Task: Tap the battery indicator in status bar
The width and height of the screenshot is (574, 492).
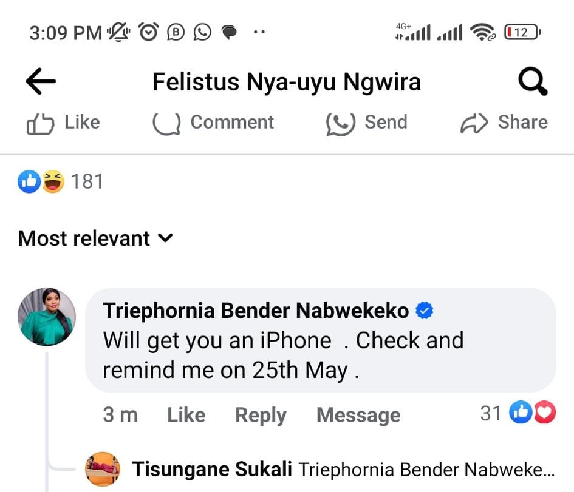Action: coord(522,32)
